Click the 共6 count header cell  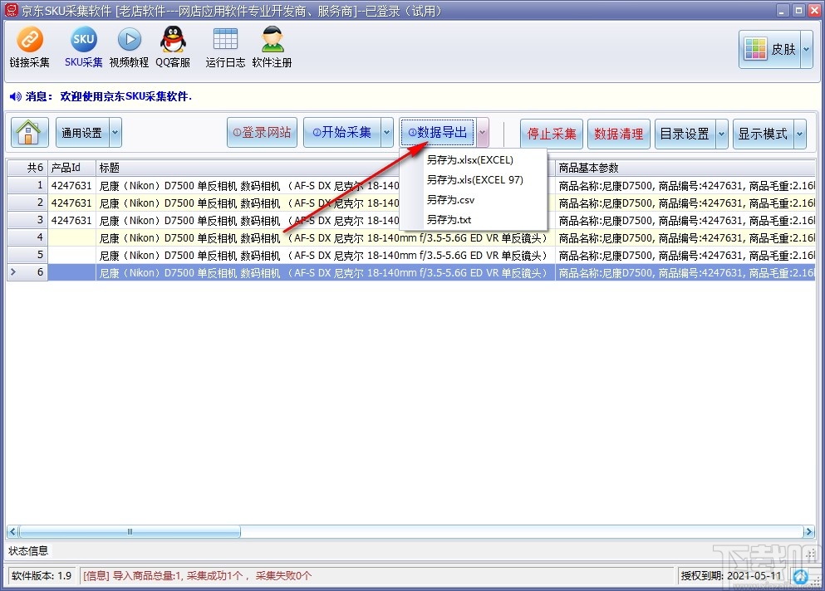(x=27, y=168)
